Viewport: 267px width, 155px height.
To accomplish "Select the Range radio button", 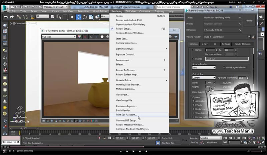I will [x=193, y=50].
